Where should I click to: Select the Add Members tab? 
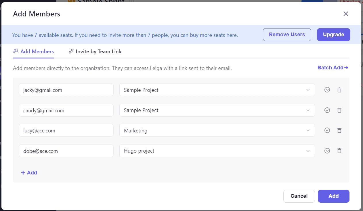click(x=34, y=52)
